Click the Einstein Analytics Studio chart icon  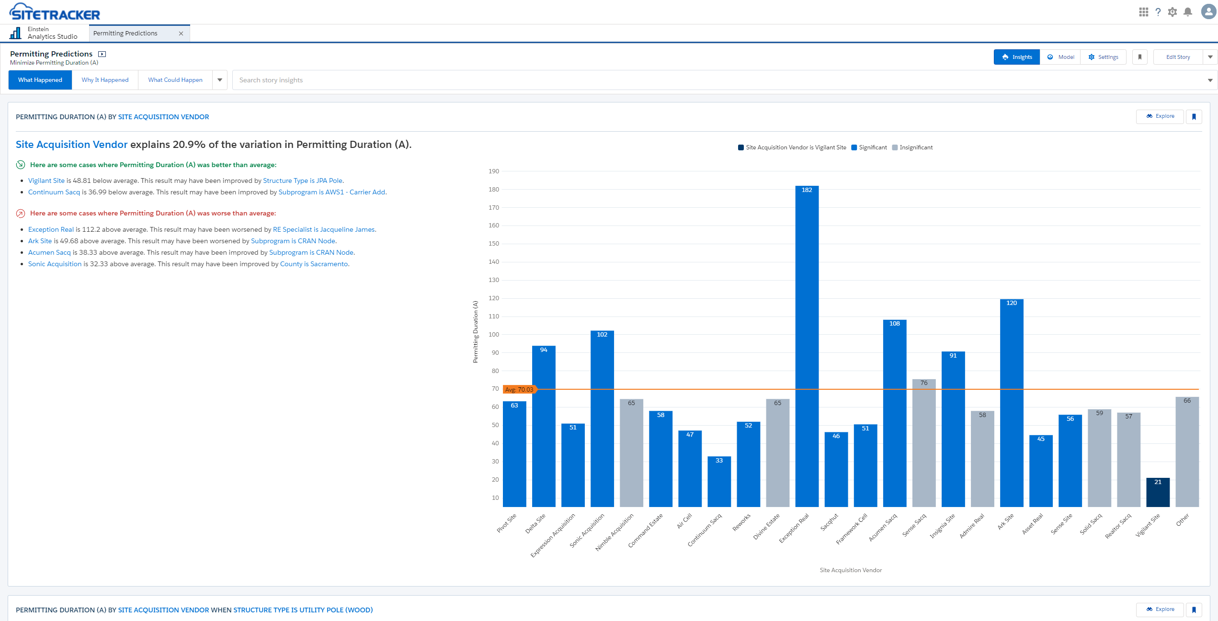coord(15,33)
